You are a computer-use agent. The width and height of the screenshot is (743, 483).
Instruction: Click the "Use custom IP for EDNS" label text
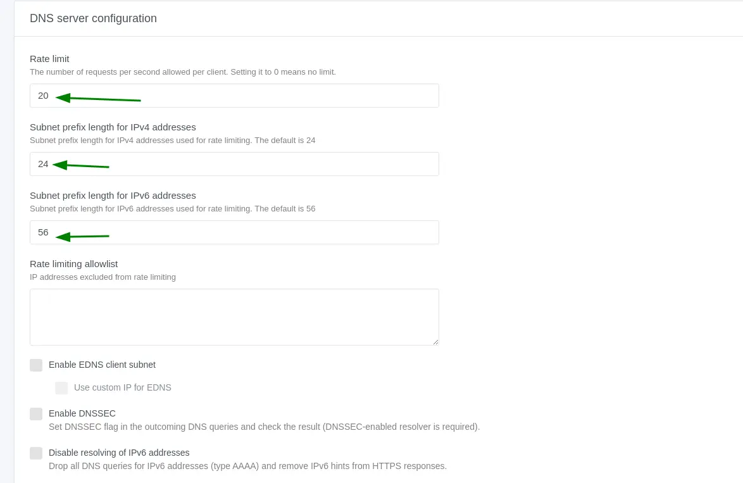[x=123, y=387]
